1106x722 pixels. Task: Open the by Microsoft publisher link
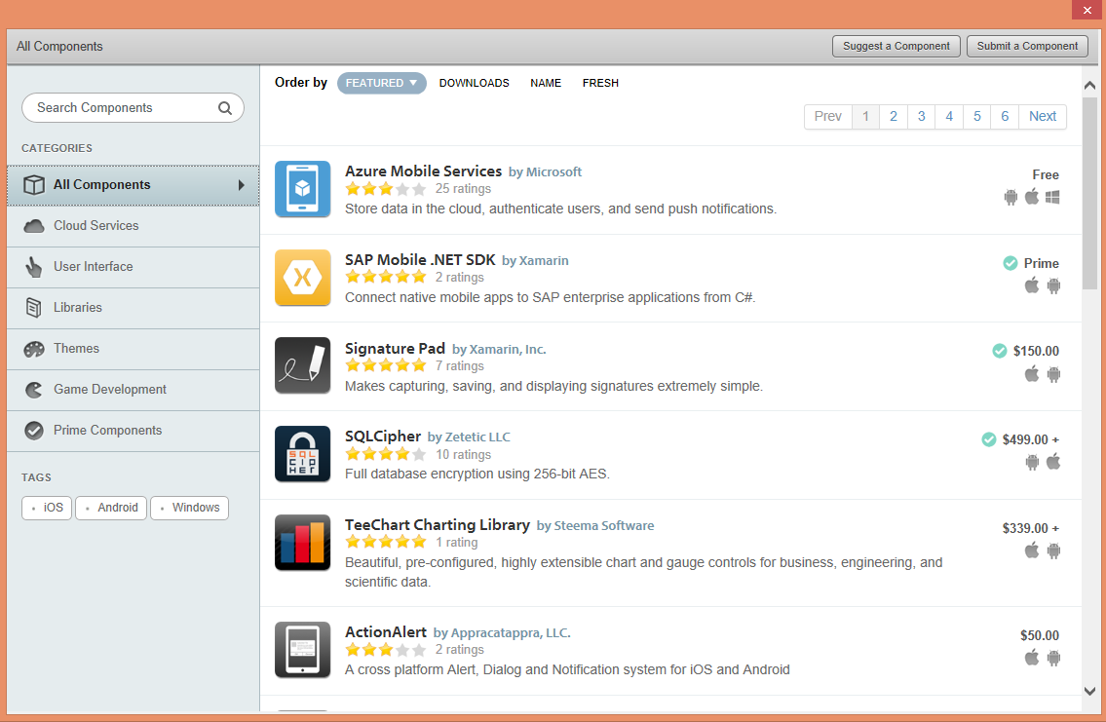click(546, 172)
